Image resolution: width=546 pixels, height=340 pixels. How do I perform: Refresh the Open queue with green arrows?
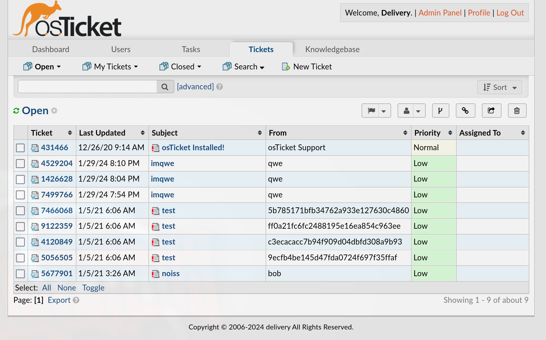(16, 111)
